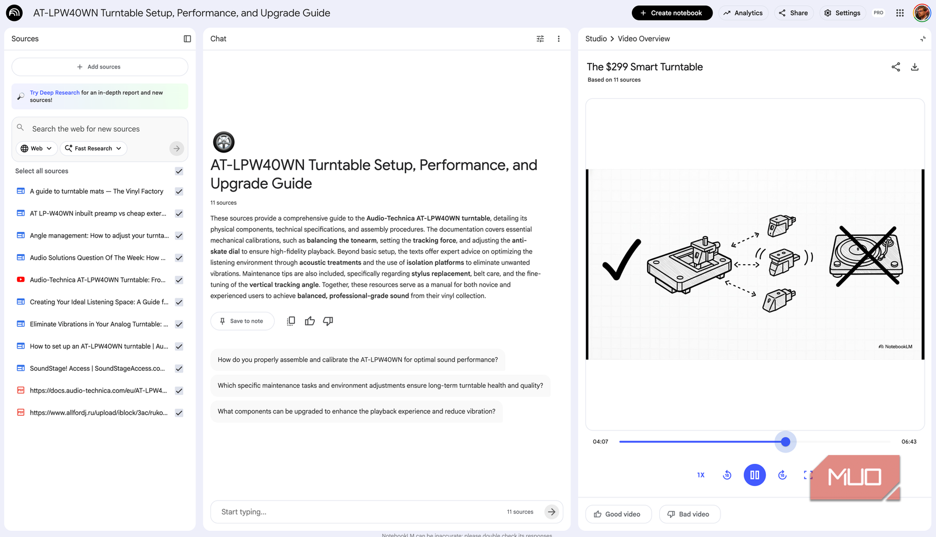The height and width of the screenshot is (537, 936).
Task: Open Google apps grid
Action: tap(900, 13)
